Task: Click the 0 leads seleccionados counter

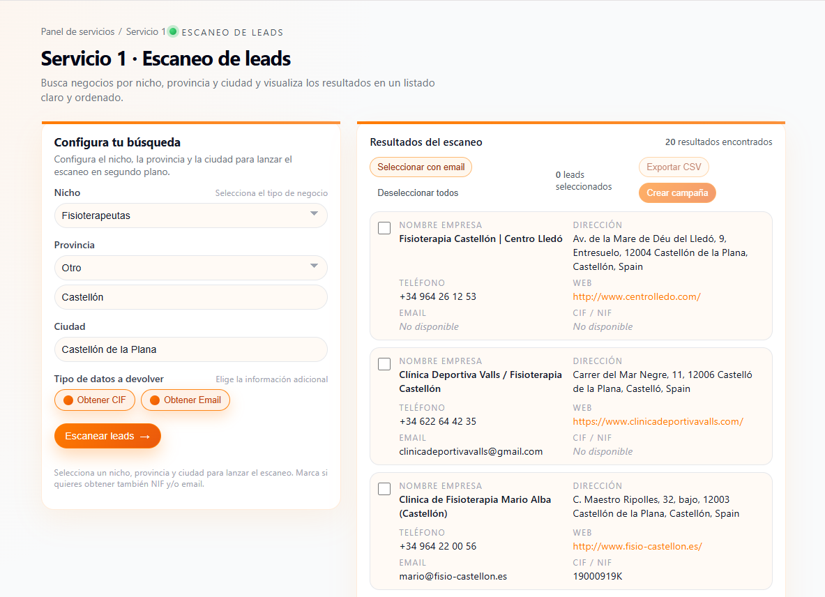Action: (x=584, y=181)
